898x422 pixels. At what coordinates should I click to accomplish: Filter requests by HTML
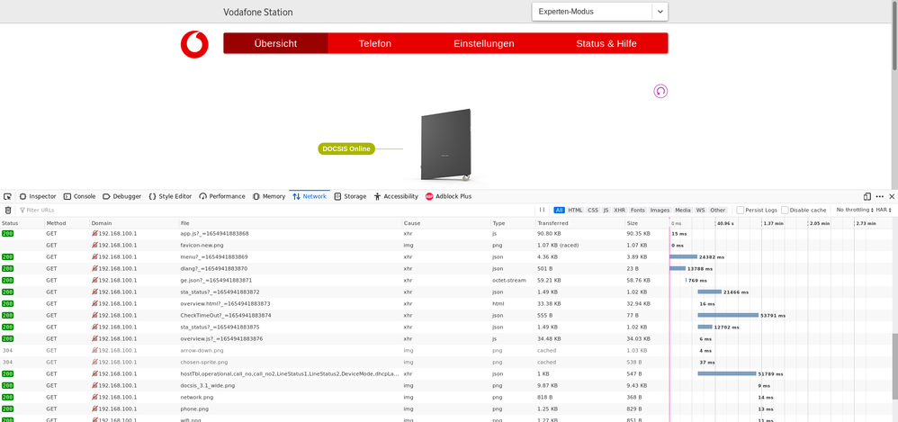coord(575,211)
